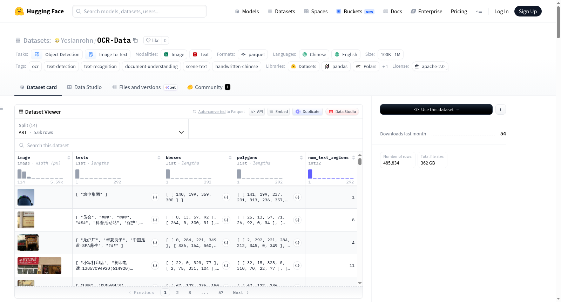
Task: Open the more options three-dot menu
Action: click(x=500, y=109)
